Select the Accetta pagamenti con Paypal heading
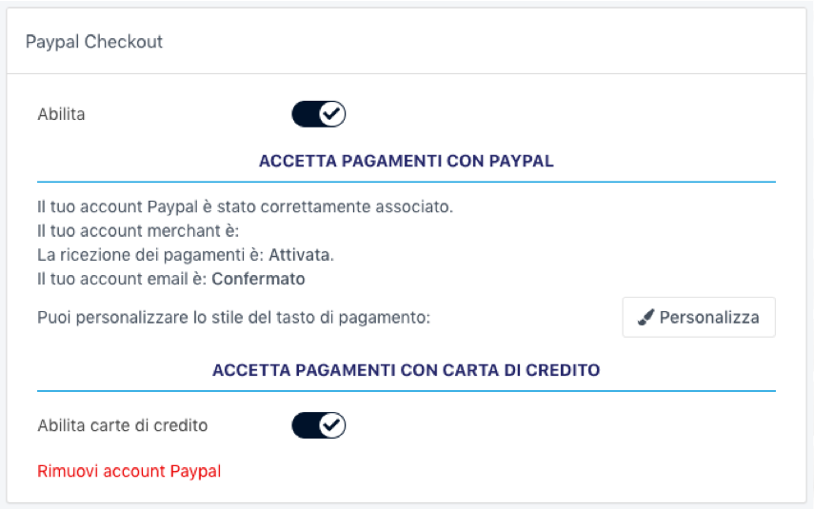814x509 pixels. [407, 161]
